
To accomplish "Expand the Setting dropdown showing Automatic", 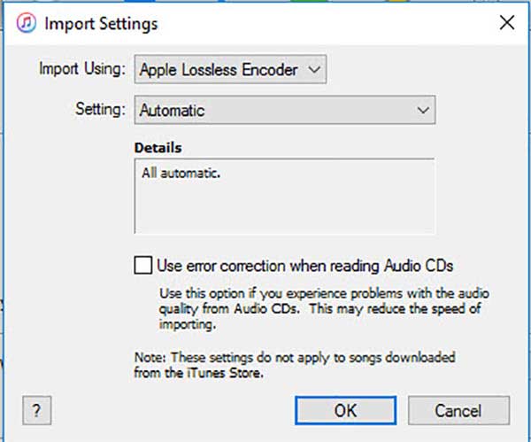I will coord(284,111).
